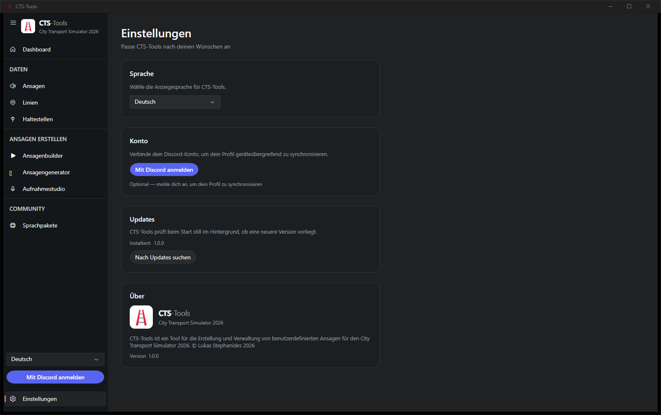
Task: Select Ansagengenerator in the sidebar
Action: [x=55, y=172]
